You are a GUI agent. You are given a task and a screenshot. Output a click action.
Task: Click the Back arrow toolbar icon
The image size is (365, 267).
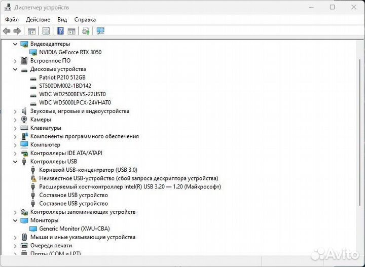(x=7, y=31)
